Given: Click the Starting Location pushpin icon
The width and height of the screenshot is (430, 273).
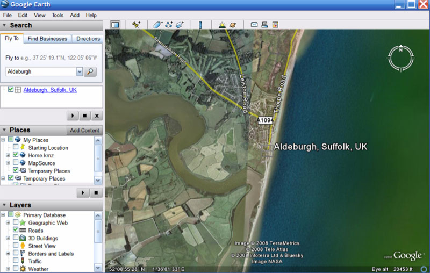Looking at the screenshot, I should pyautogui.click(x=23, y=147).
